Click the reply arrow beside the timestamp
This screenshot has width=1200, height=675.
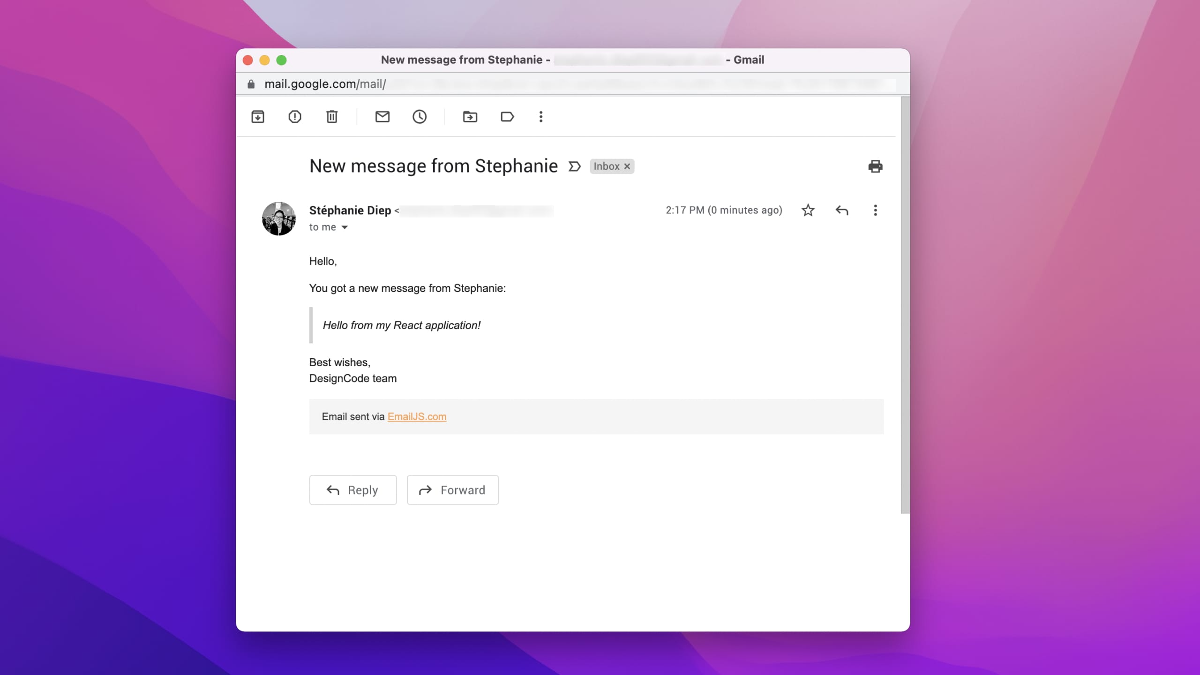click(x=842, y=210)
